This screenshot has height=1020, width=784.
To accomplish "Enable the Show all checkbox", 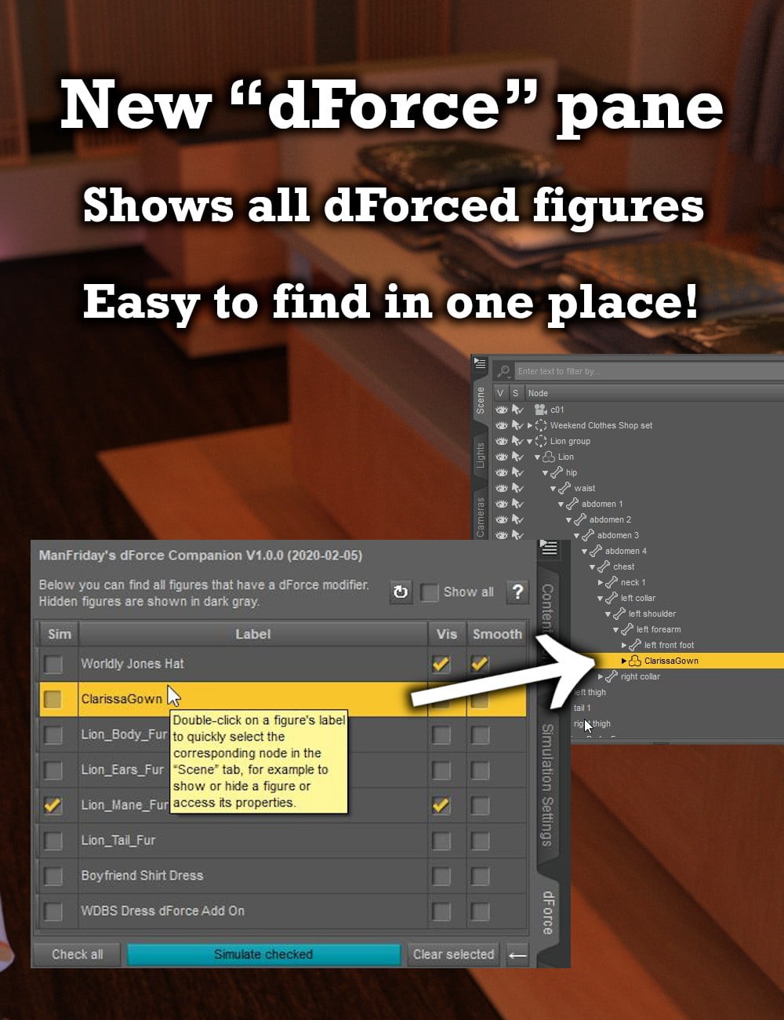I will coord(429,592).
